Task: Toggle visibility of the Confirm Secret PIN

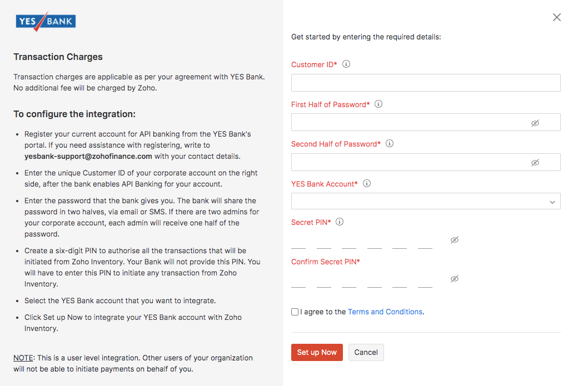Action: [454, 279]
